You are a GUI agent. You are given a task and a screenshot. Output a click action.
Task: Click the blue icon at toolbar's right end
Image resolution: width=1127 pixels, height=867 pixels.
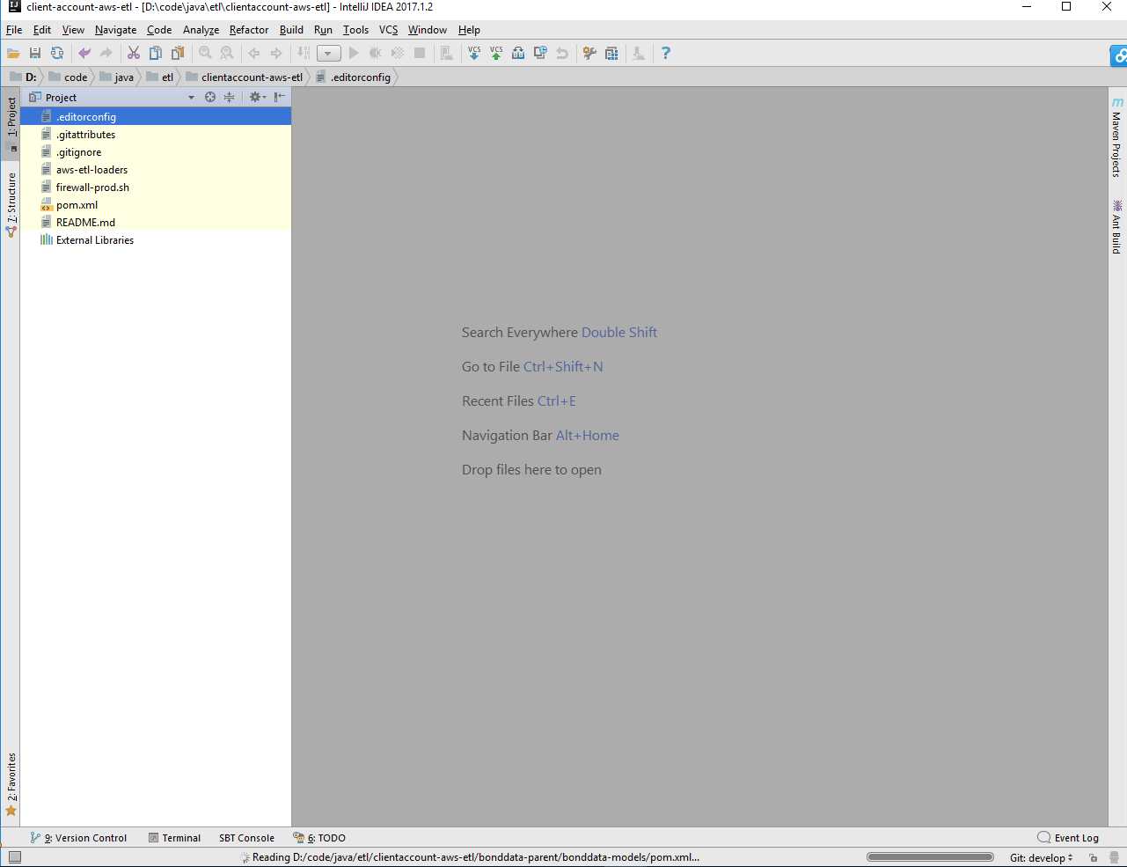(x=1119, y=55)
